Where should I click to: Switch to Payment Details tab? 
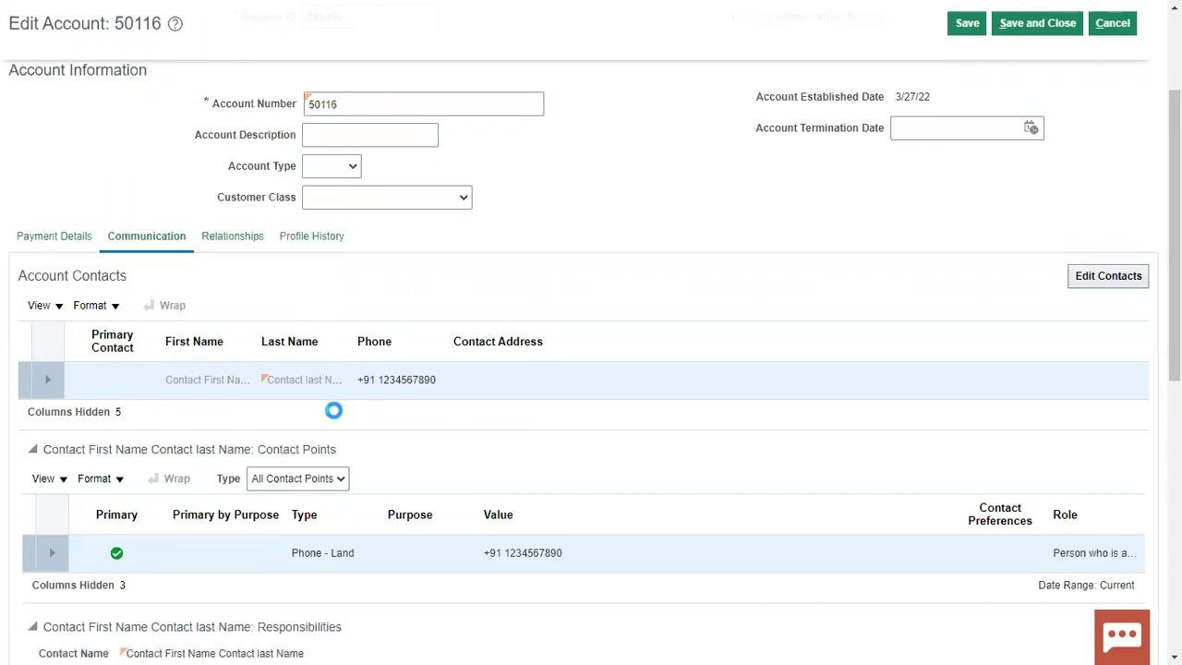click(54, 236)
